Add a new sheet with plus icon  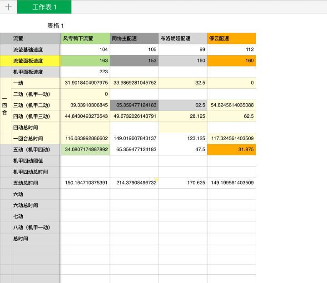(x=8, y=7)
